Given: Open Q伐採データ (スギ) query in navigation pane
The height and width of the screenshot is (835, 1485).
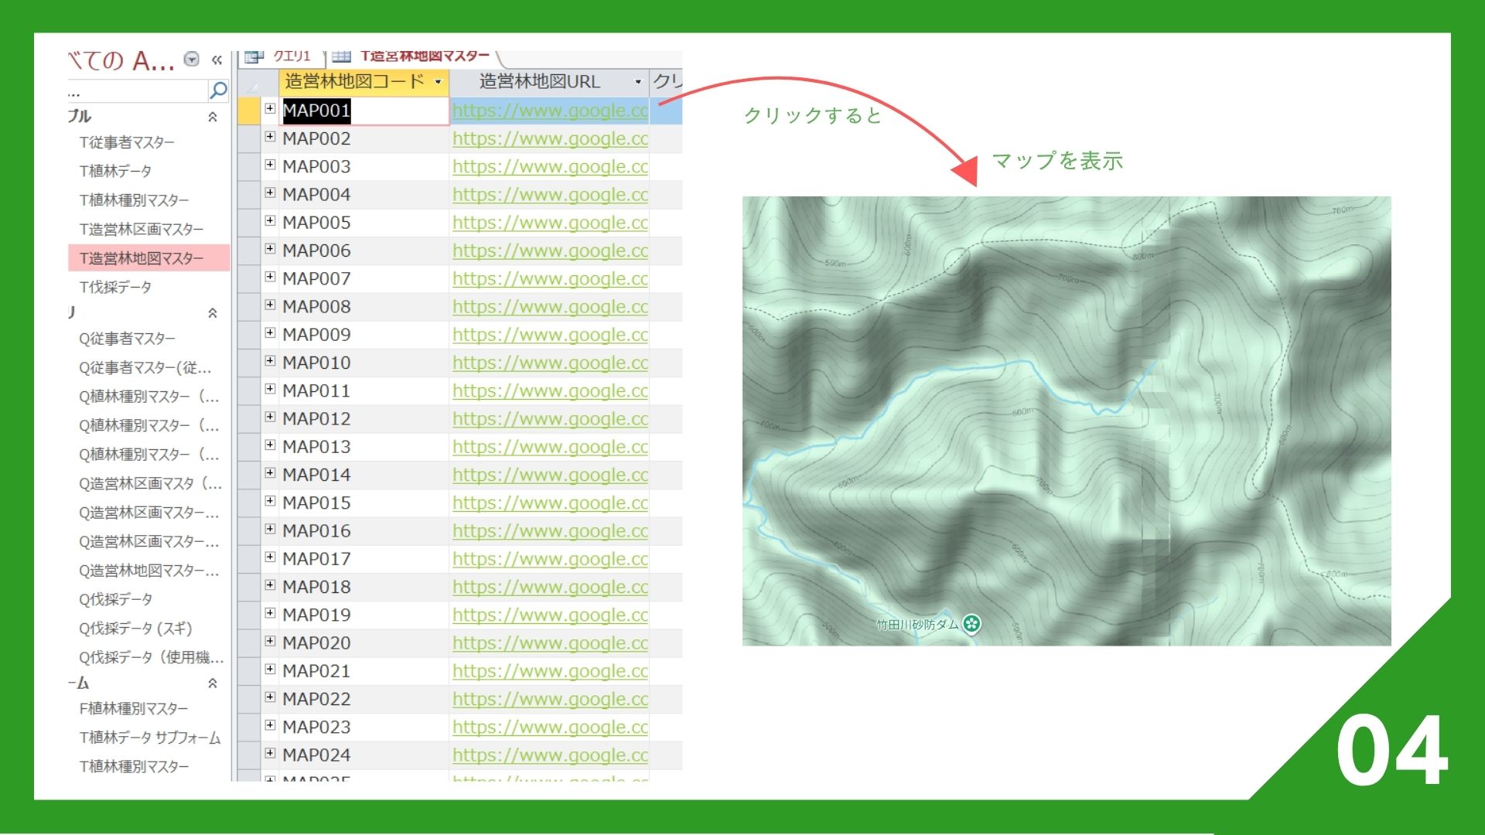Looking at the screenshot, I should click(x=135, y=628).
